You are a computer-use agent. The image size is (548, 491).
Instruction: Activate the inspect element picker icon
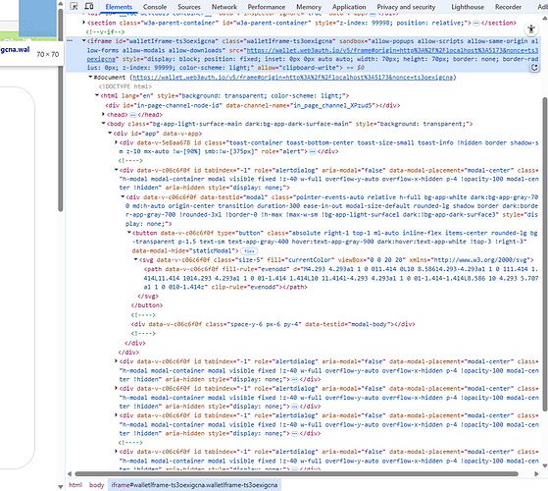pyautogui.click(x=74, y=6)
